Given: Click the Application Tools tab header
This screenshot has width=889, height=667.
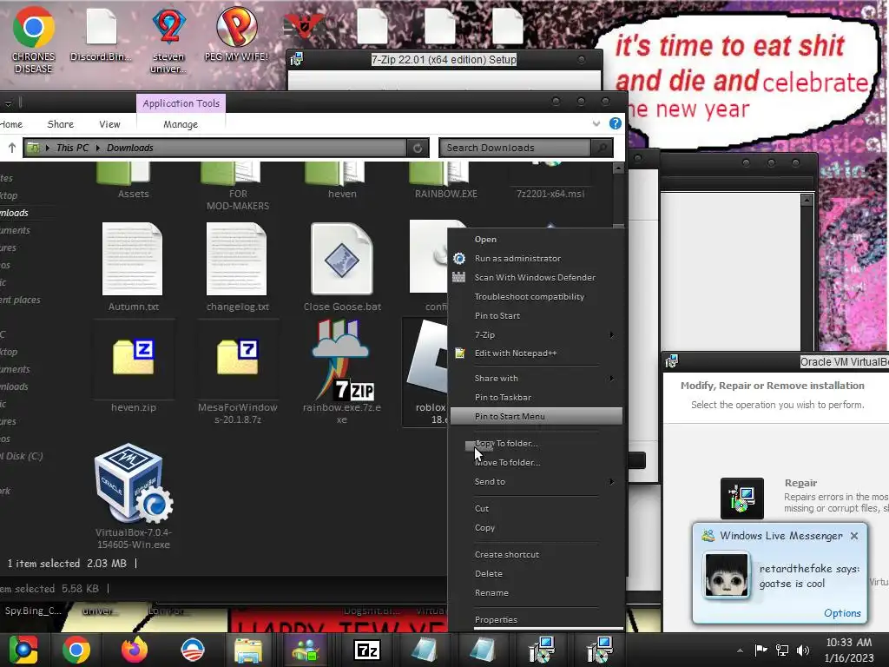Looking at the screenshot, I should pos(181,103).
